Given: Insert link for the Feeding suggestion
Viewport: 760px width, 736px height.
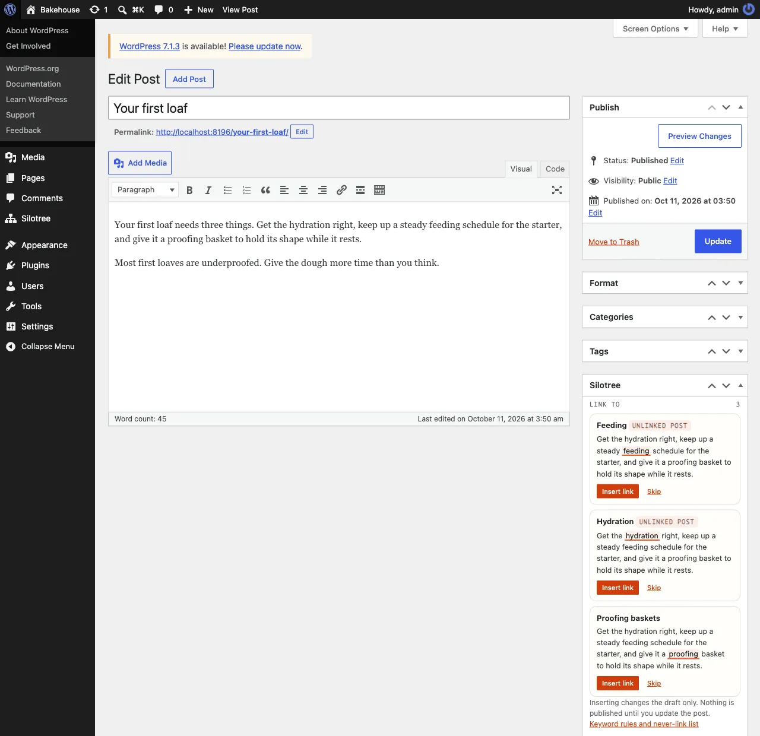Looking at the screenshot, I should [617, 491].
